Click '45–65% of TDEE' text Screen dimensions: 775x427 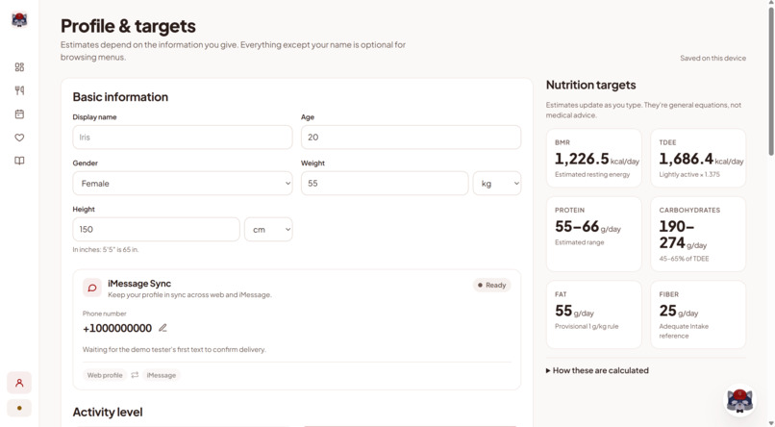684,259
